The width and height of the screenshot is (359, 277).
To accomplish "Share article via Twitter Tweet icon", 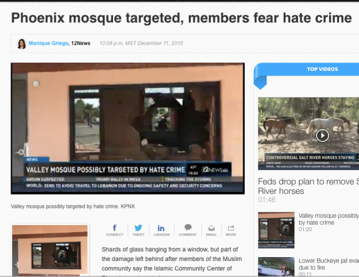I will coord(138,230).
